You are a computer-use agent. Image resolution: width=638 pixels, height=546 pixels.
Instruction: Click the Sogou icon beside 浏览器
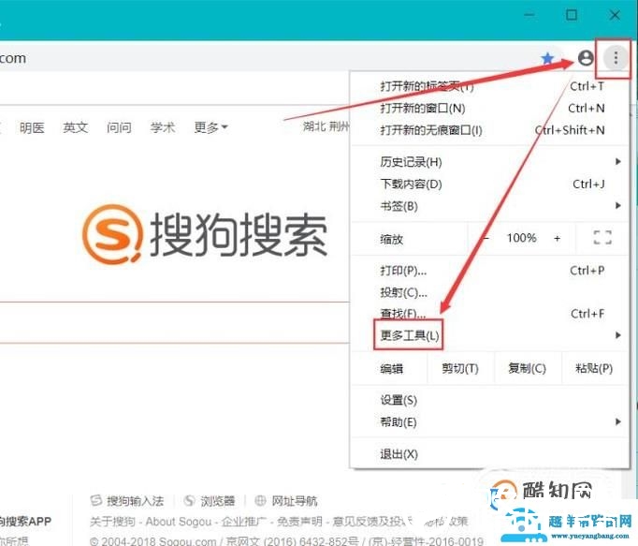(189, 501)
